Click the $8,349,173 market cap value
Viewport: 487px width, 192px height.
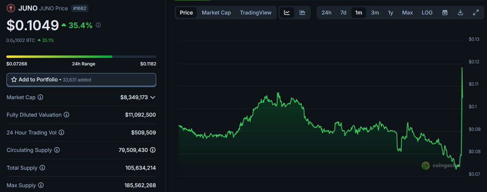click(x=134, y=97)
